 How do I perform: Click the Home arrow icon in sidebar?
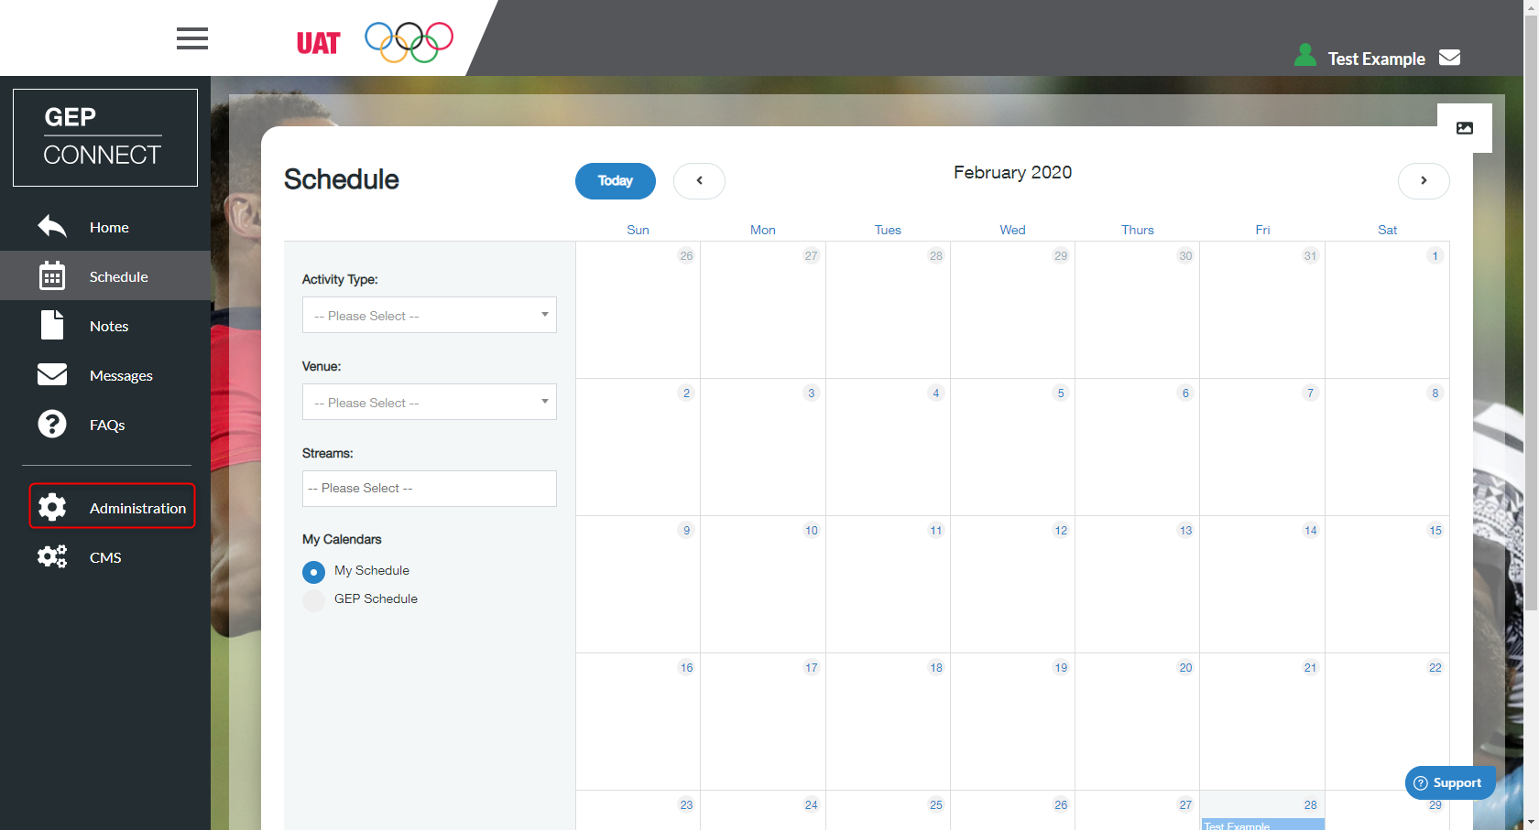pos(52,227)
